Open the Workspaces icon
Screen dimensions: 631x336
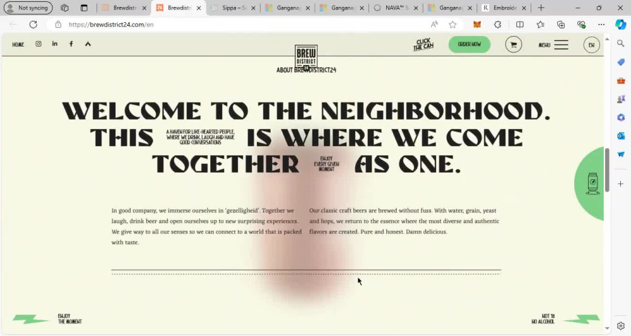coord(64,8)
